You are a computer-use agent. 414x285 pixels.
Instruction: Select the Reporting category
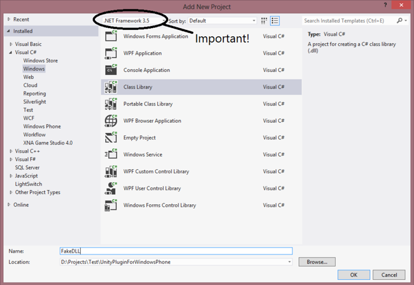(34, 94)
